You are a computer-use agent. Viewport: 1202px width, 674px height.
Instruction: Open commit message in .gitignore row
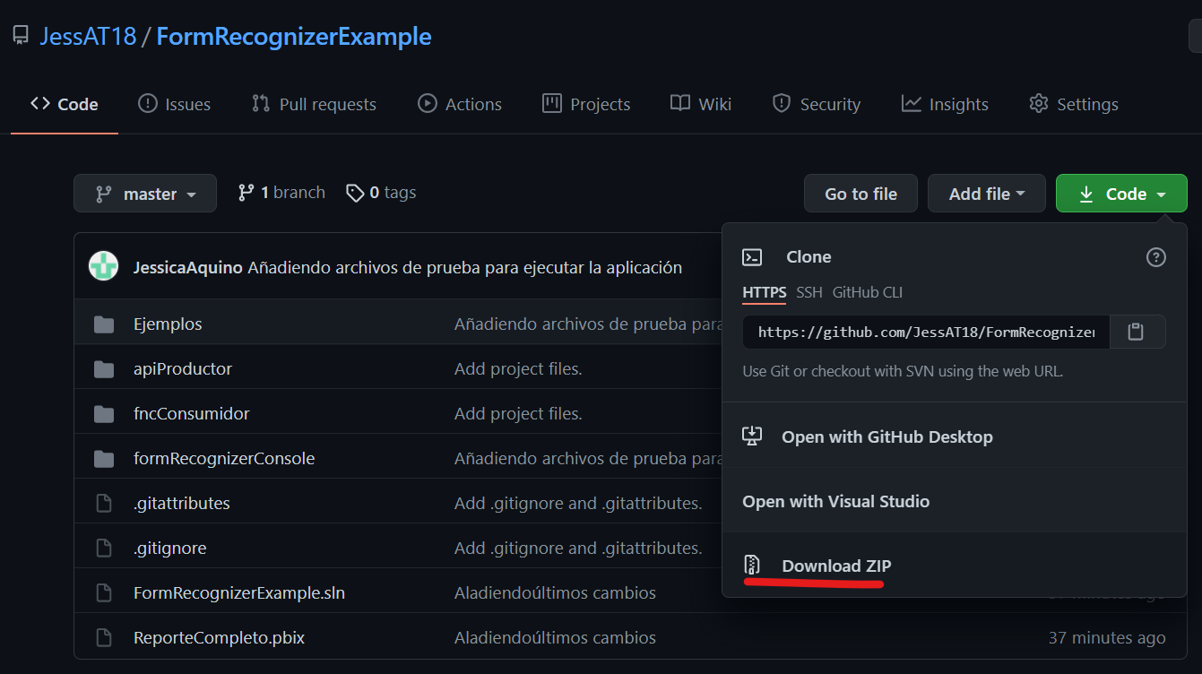tap(578, 548)
